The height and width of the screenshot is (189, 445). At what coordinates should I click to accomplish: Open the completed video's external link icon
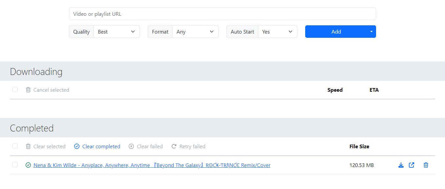pyautogui.click(x=412, y=165)
